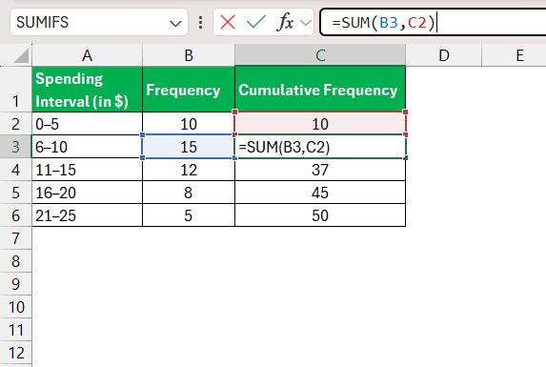
Task: Select cumulative cell C2 highlighted in red
Action: [x=320, y=123]
